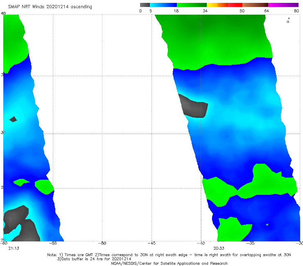Select the green 18-34 color bar segment
303x266 pixels.
click(x=192, y=5)
